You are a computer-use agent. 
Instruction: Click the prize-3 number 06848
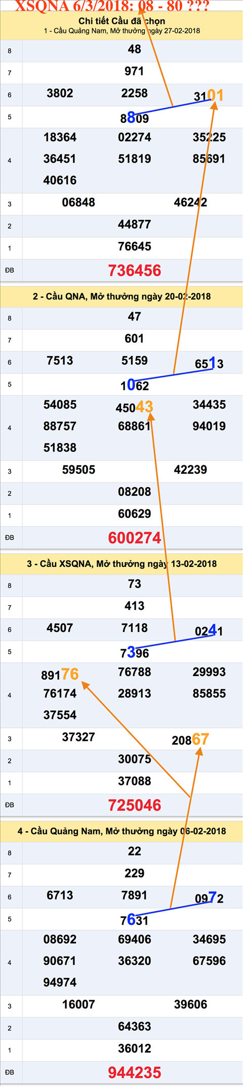pyautogui.click(x=78, y=202)
